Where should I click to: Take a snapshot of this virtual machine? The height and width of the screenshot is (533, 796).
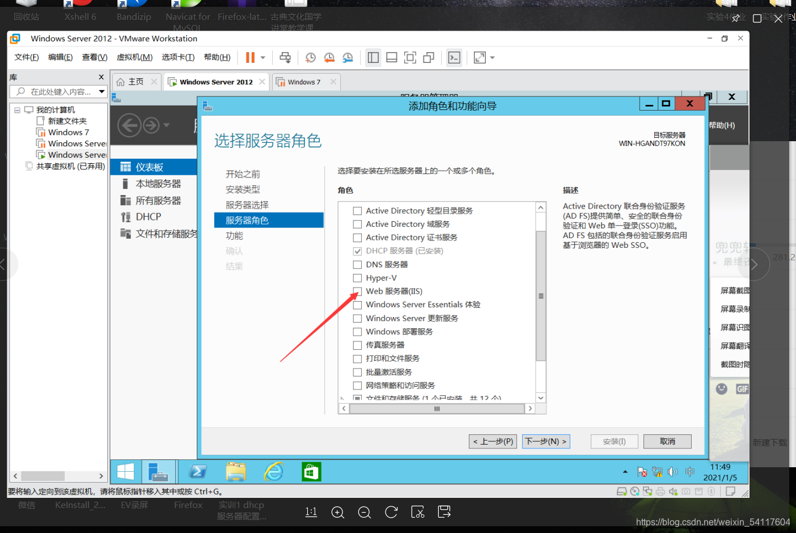(310, 57)
